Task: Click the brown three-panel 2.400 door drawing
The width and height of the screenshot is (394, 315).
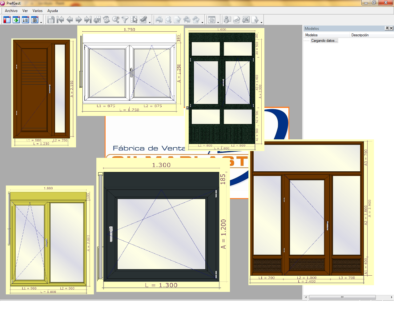Action: (311, 212)
